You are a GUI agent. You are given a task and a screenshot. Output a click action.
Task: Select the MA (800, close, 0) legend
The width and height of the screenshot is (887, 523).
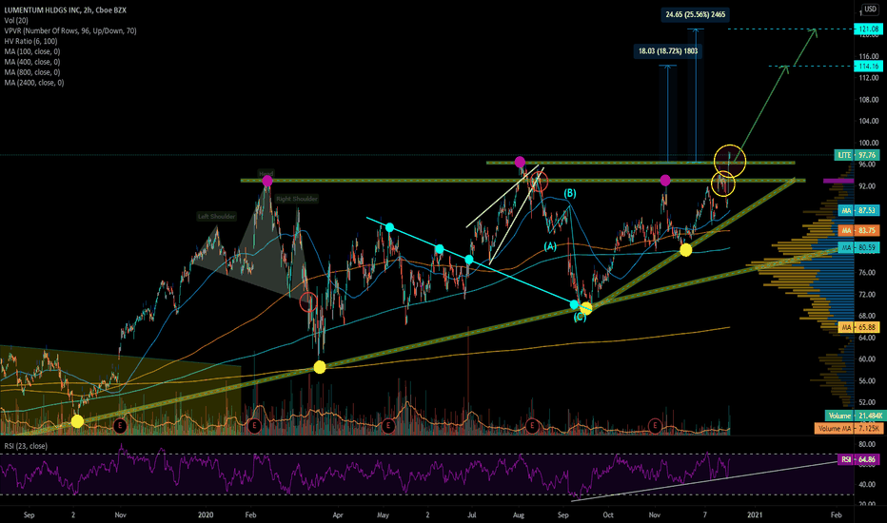coord(32,72)
